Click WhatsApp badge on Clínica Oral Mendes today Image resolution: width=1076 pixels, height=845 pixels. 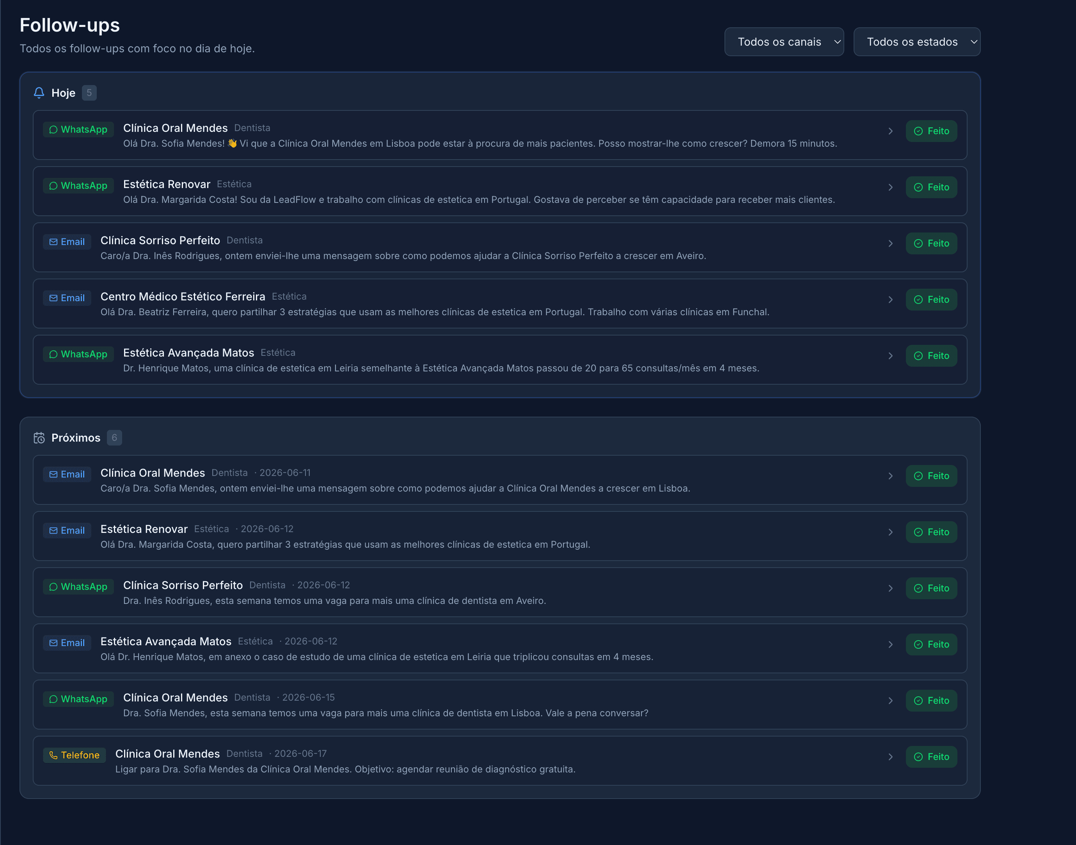(x=78, y=130)
